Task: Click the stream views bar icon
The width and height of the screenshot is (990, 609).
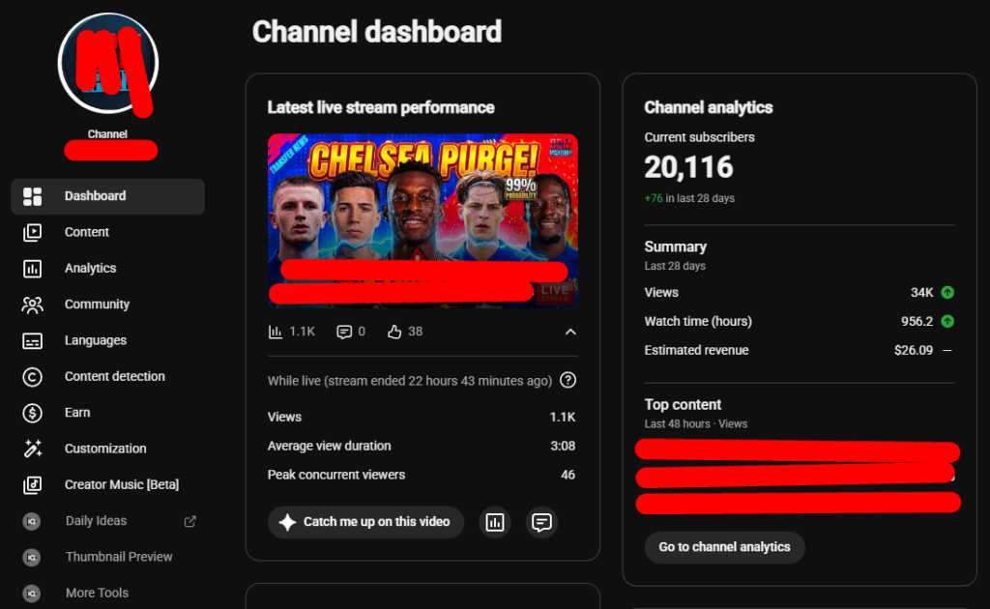Action: click(x=276, y=332)
